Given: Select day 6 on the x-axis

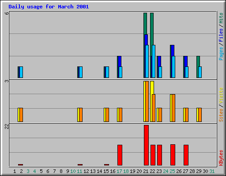Looking at the screenshot, I should click(48, 171).
